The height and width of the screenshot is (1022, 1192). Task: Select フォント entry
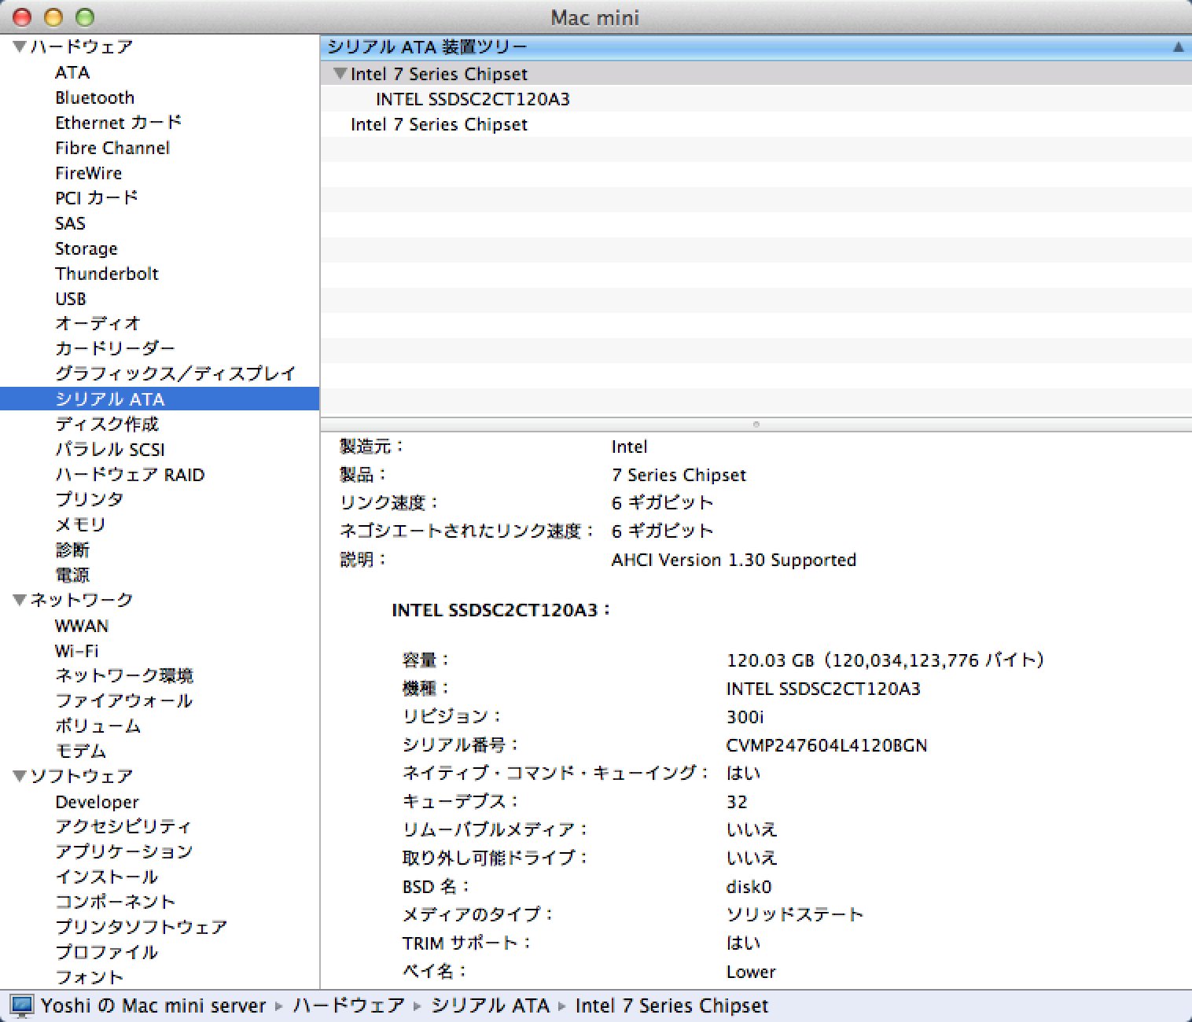(89, 977)
